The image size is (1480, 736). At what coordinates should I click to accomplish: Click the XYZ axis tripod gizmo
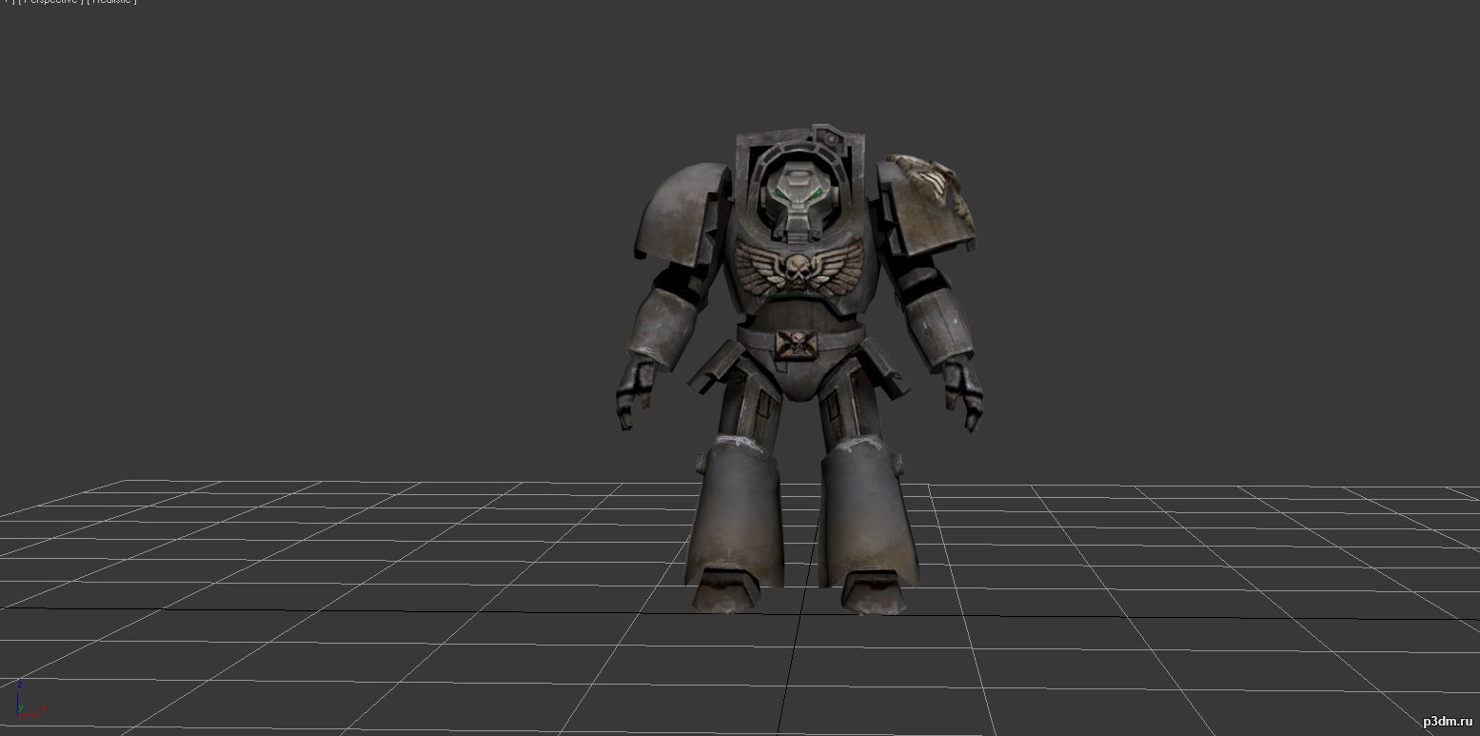point(28,700)
